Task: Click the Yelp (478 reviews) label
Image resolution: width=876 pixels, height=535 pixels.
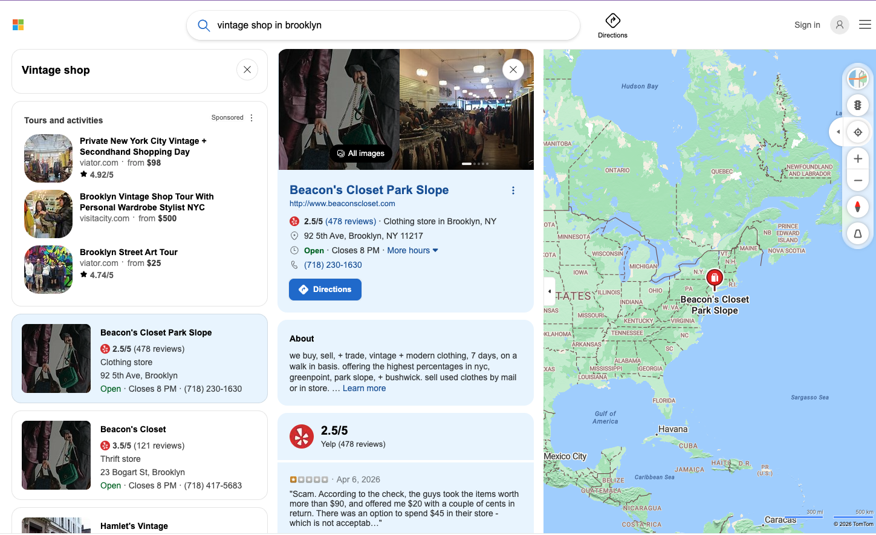Action: (x=353, y=444)
